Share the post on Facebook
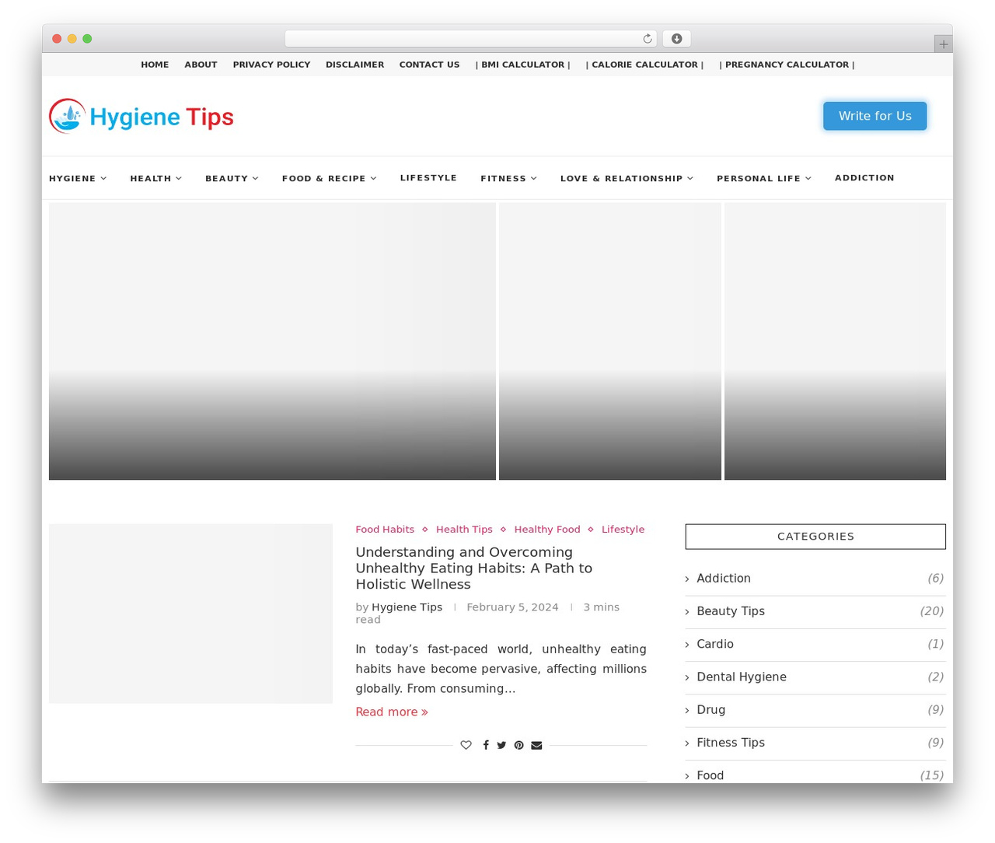The width and height of the screenshot is (995, 843). 486,745
